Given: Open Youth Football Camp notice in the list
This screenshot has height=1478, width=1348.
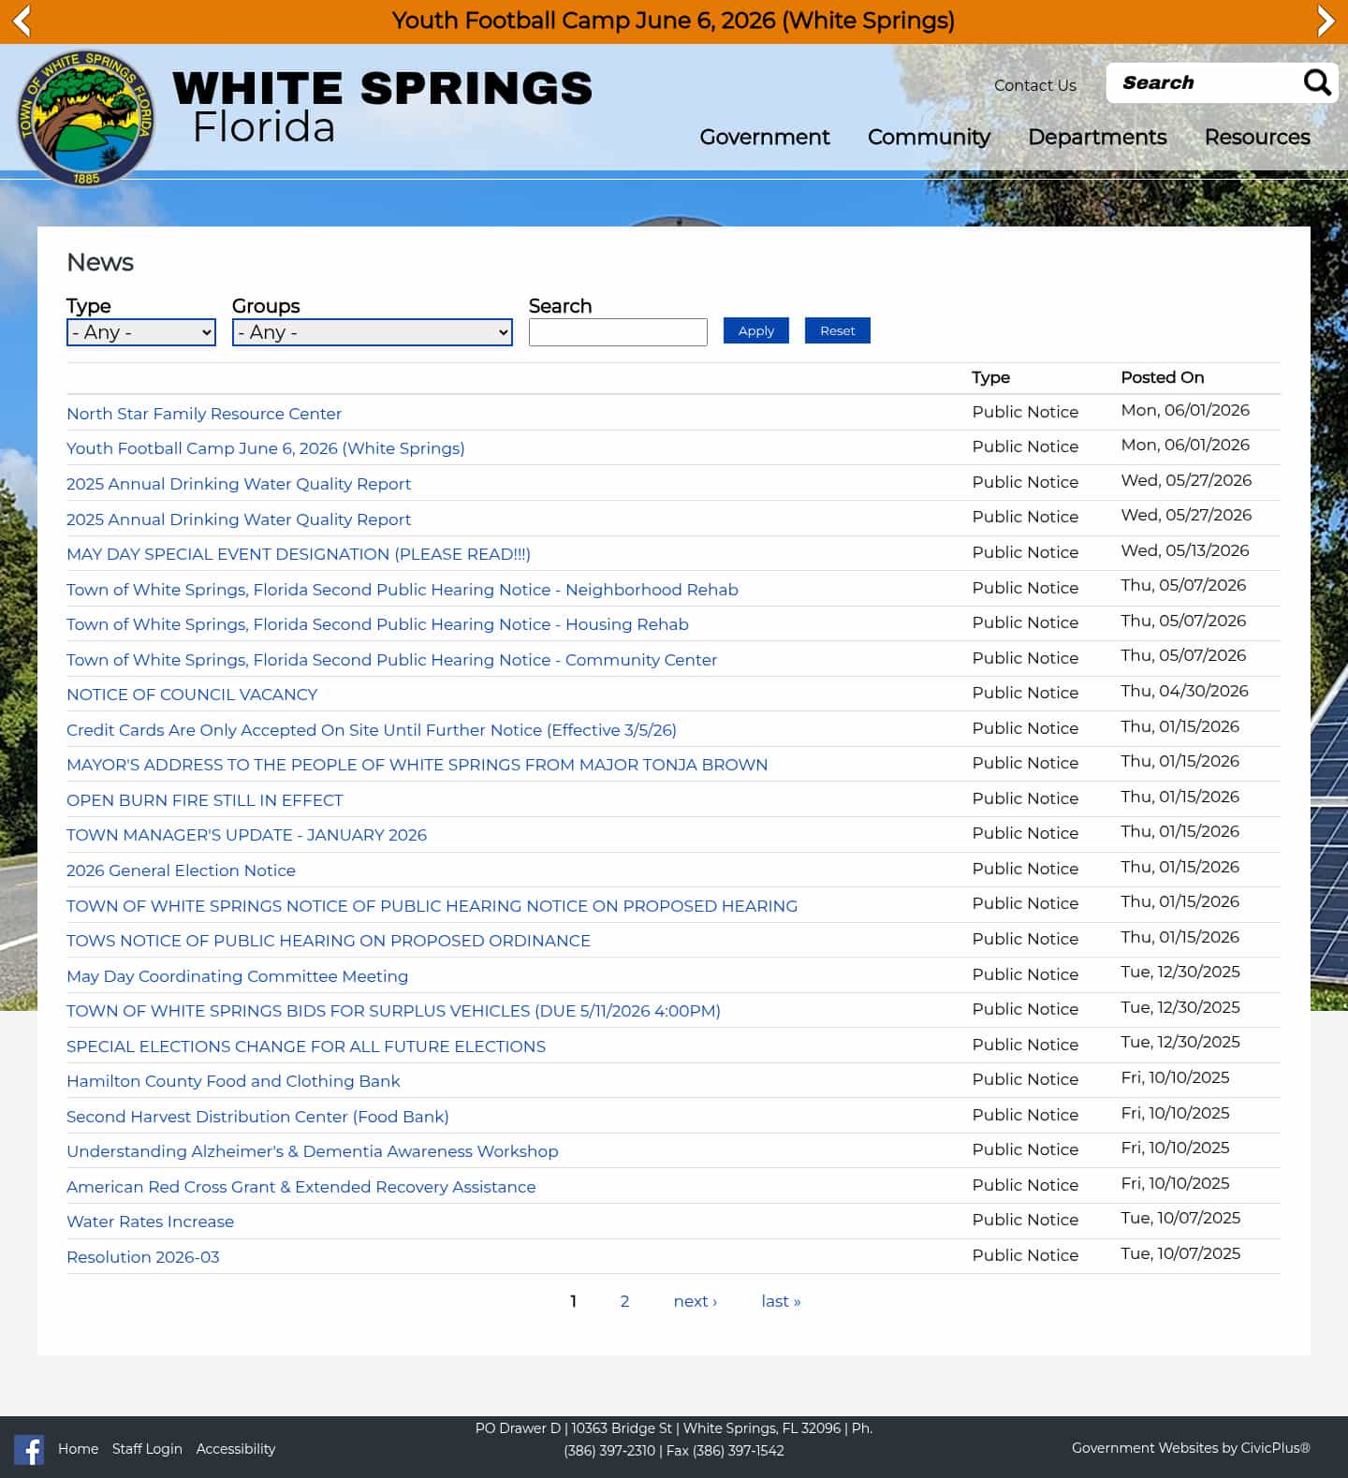Looking at the screenshot, I should coord(265,448).
